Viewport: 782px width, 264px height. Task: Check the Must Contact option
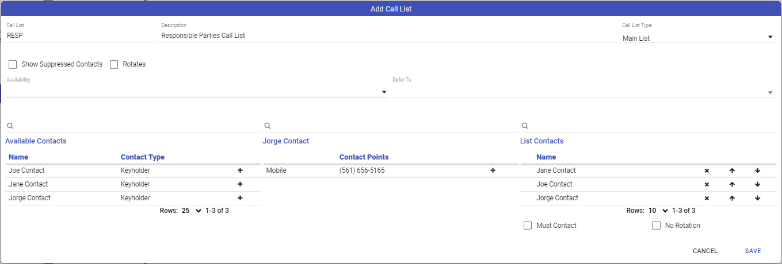528,226
